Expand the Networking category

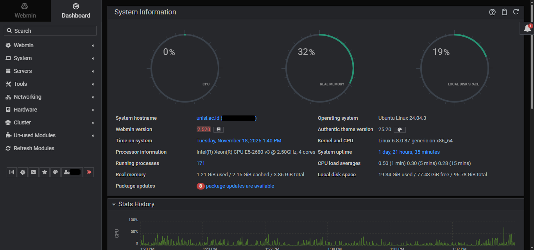pos(27,97)
